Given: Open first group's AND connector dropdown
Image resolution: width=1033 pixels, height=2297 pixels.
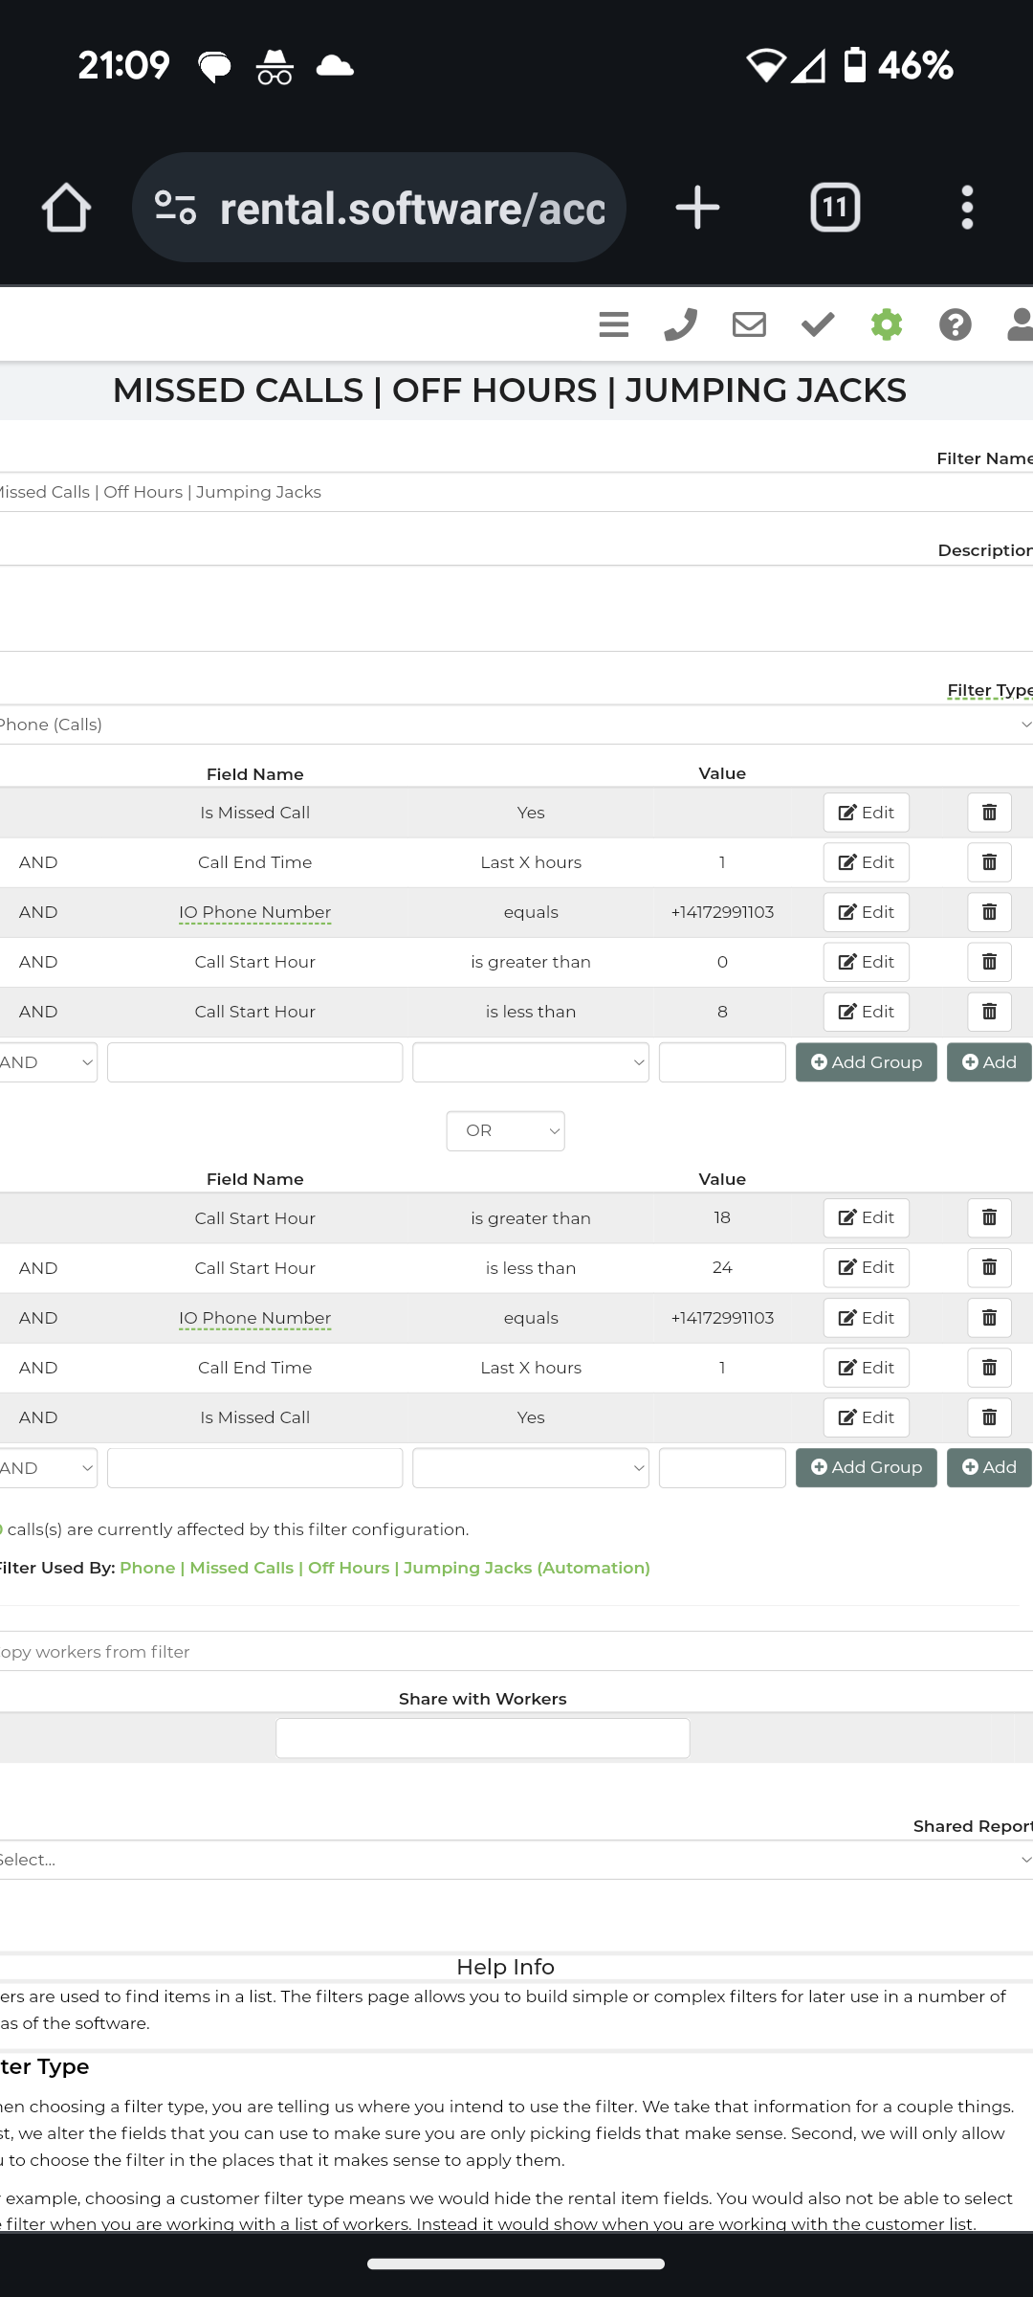Looking at the screenshot, I should coord(48,1062).
